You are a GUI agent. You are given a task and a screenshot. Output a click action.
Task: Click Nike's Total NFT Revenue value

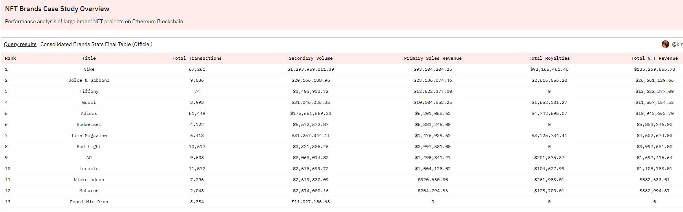click(654, 69)
